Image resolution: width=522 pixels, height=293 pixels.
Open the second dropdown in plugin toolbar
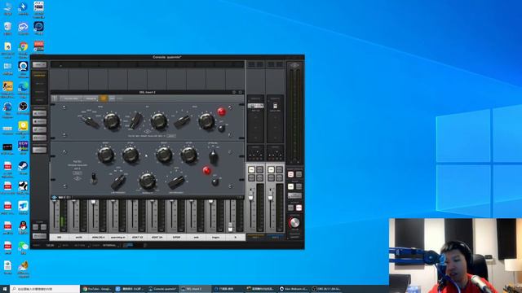(x=91, y=98)
